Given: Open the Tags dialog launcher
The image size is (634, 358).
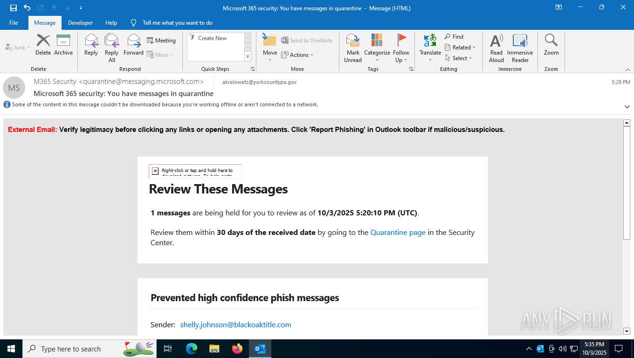Looking at the screenshot, I should (x=411, y=69).
